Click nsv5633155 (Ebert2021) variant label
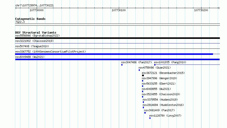The height and width of the screenshot is (128, 227). 159,84
